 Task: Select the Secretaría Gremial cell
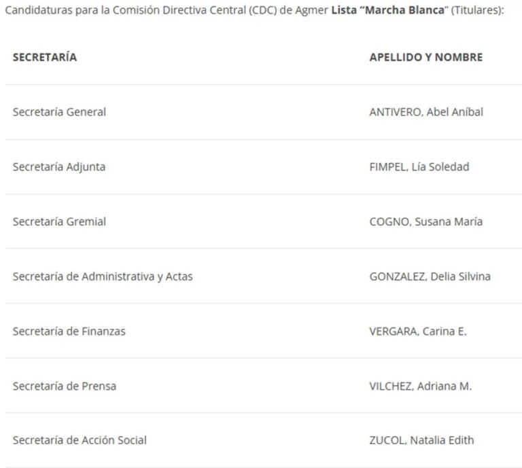tap(59, 221)
